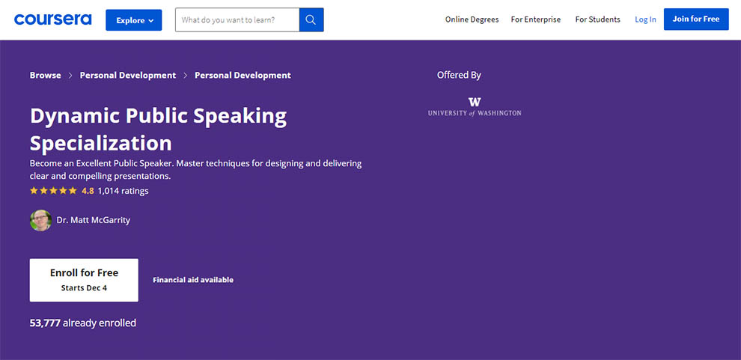Expand the Explore dropdown menu
Viewport: 741px width, 360px height.
[134, 20]
